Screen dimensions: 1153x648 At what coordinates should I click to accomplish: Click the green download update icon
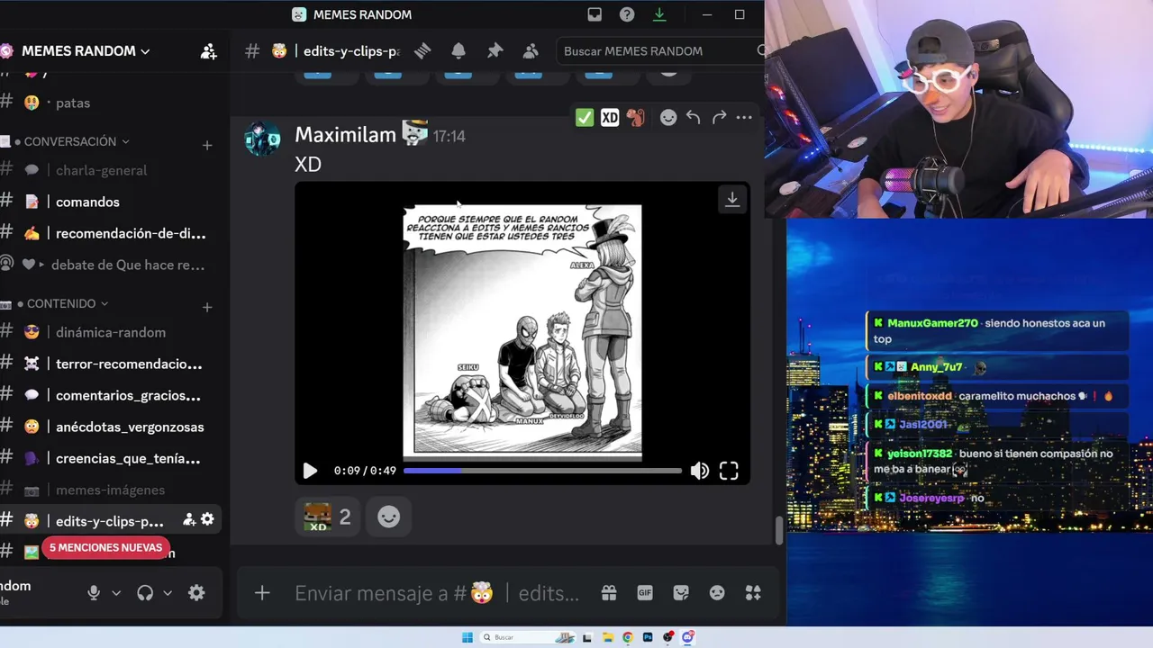pyautogui.click(x=659, y=14)
